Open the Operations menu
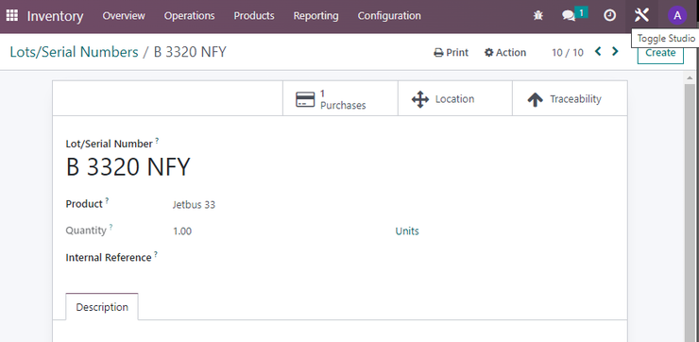The image size is (699, 342). tap(190, 16)
